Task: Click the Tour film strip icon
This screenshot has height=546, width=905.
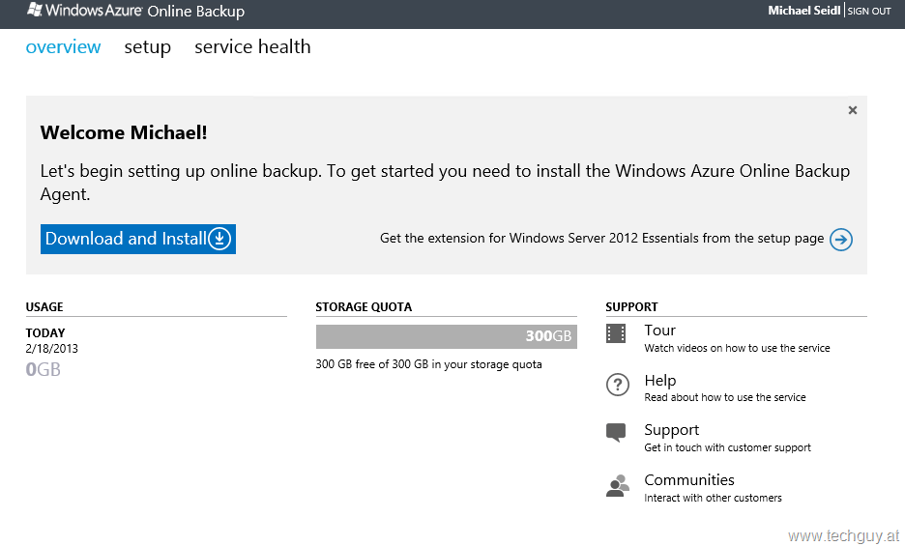Action: point(616,333)
